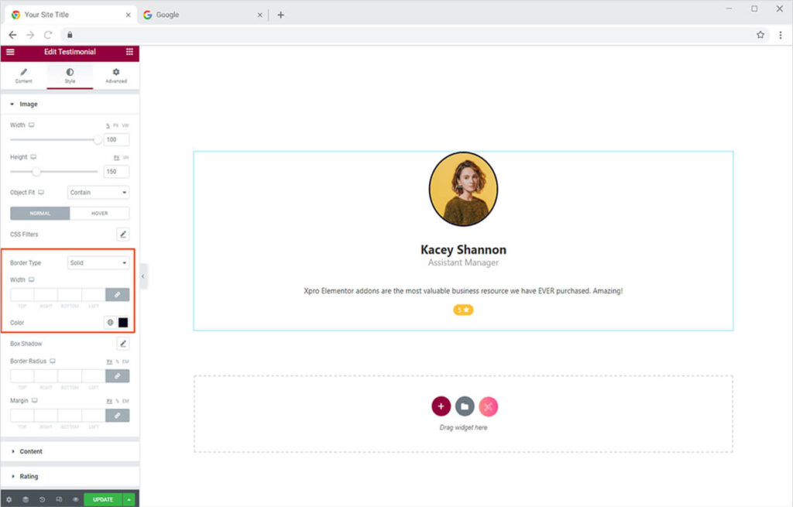Click the add template folder button
Viewport: 793px width, 507px height.
[465, 406]
